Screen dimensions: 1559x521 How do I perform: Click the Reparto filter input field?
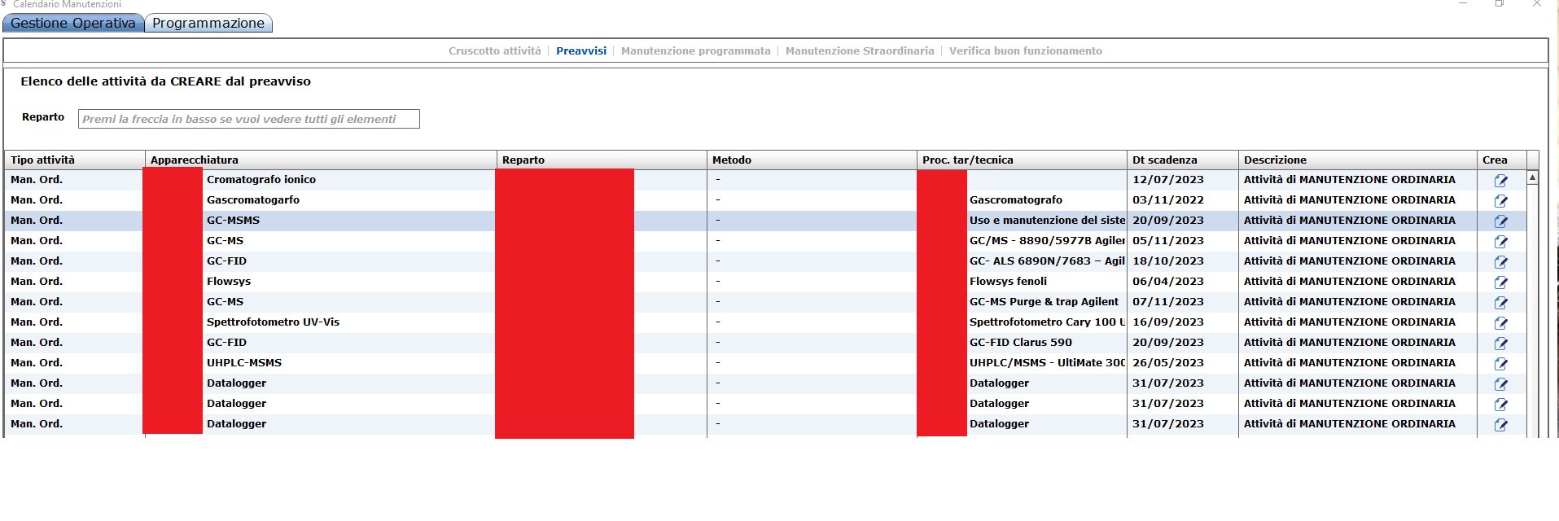tap(249, 119)
